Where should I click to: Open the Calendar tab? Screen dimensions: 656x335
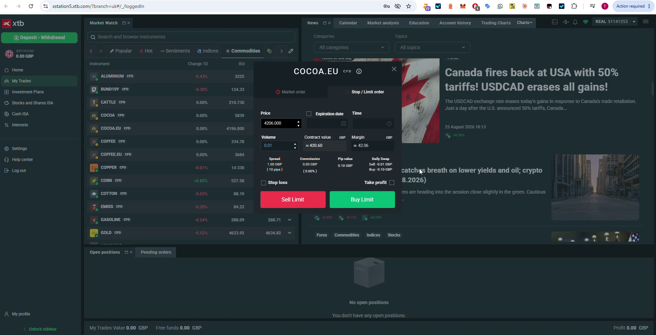[348, 23]
